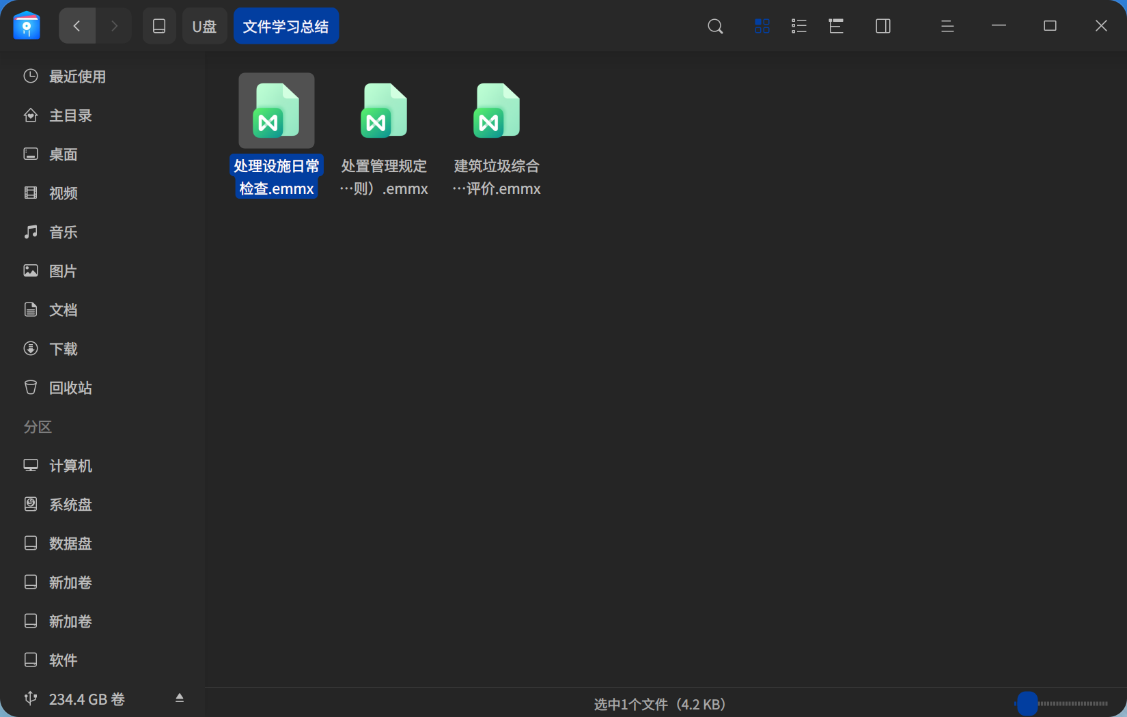The width and height of the screenshot is (1127, 717).
Task: Click the disk icon beside 数据盘
Action: [31, 543]
